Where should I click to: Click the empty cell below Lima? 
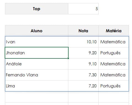(37, 97)
